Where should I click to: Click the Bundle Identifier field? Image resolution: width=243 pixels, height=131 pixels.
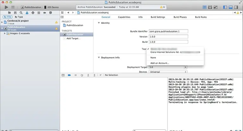[168, 31]
